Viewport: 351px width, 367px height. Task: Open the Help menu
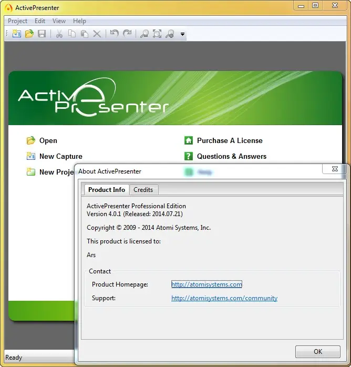[79, 21]
